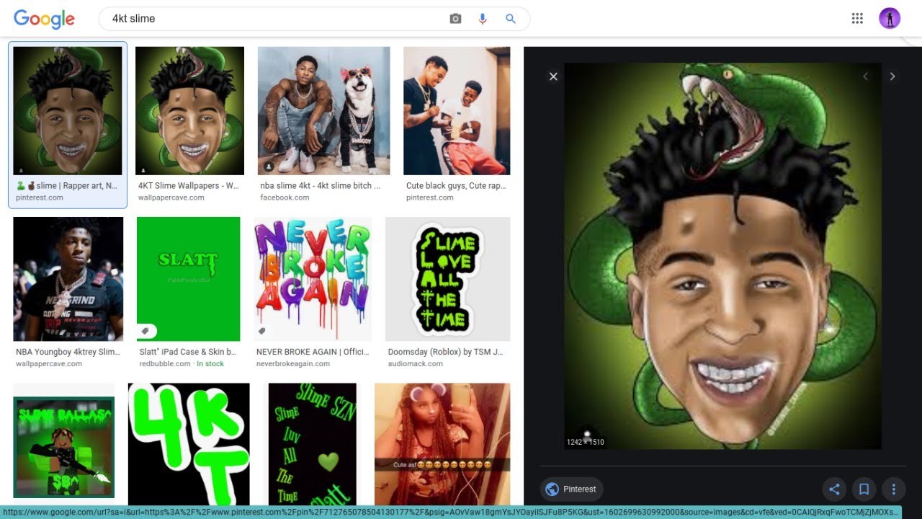Open the Slime SZN black thumbnail
This screenshot has width=922, height=519.
click(313, 444)
